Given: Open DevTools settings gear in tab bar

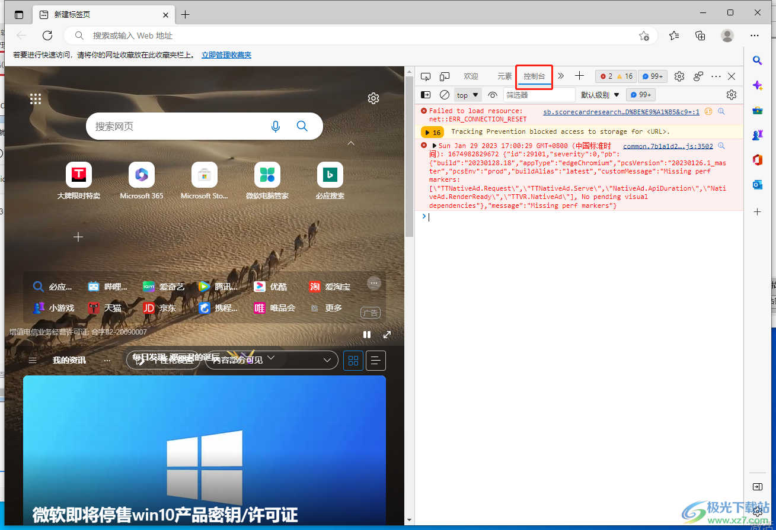Looking at the screenshot, I should coord(679,76).
